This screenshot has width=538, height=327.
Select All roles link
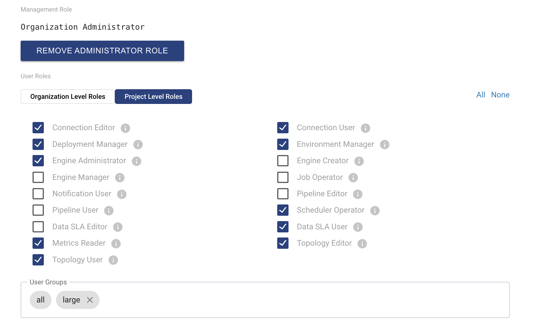tap(481, 95)
